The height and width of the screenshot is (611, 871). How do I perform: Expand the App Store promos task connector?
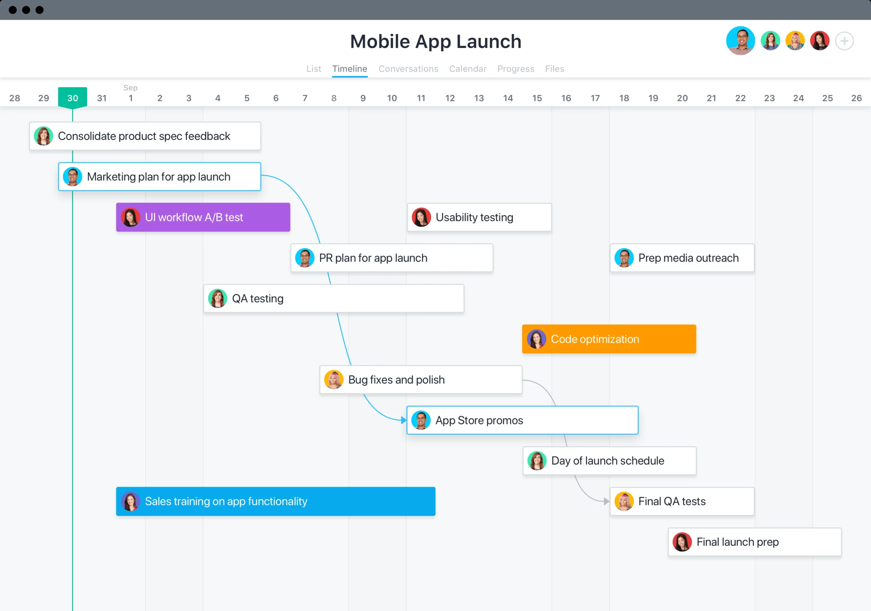click(x=406, y=420)
